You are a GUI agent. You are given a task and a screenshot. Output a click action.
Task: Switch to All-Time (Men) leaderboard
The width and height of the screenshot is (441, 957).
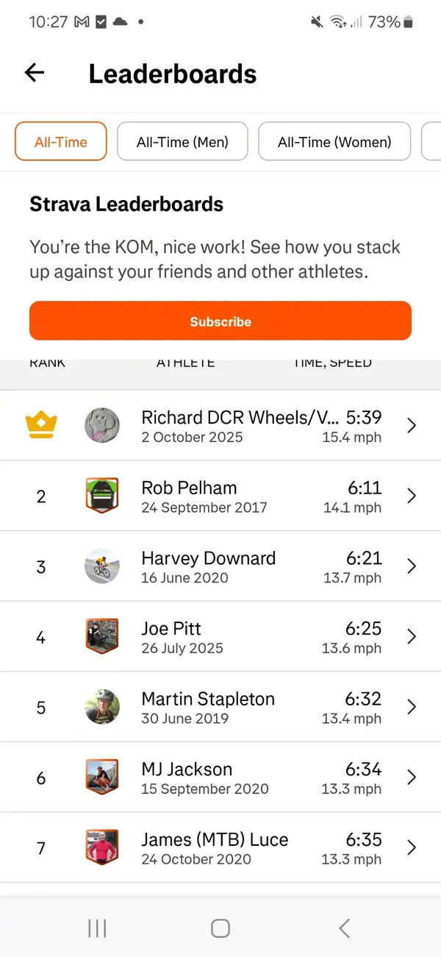click(182, 142)
